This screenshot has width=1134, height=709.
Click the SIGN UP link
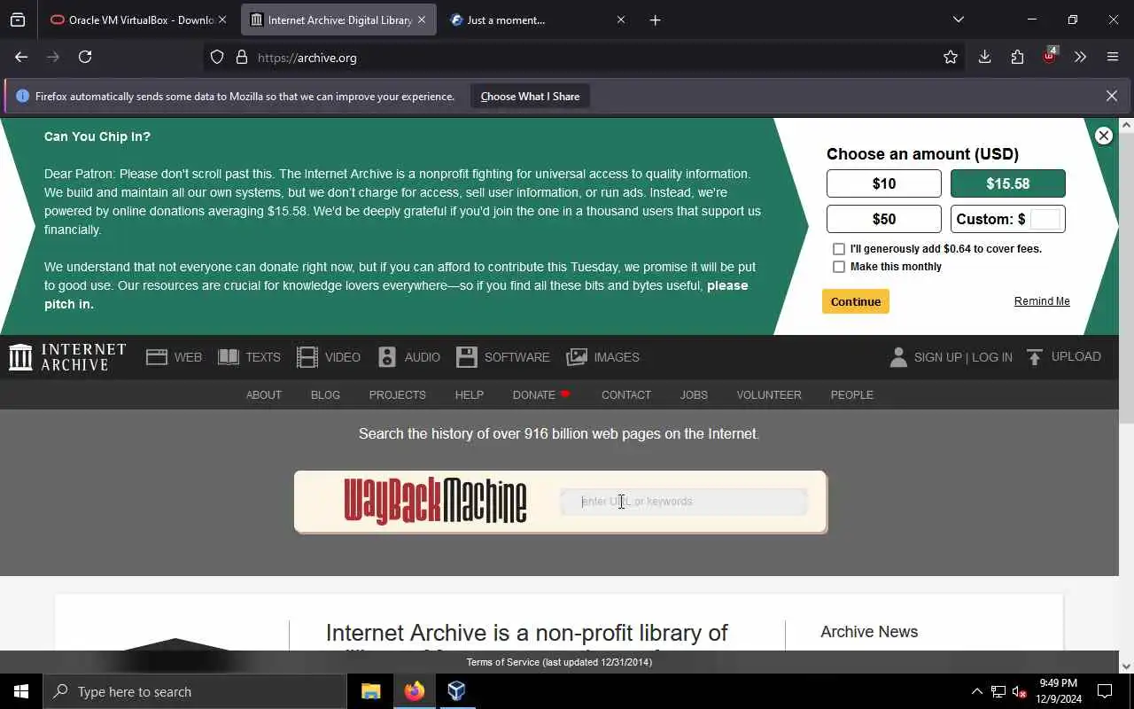(x=937, y=357)
